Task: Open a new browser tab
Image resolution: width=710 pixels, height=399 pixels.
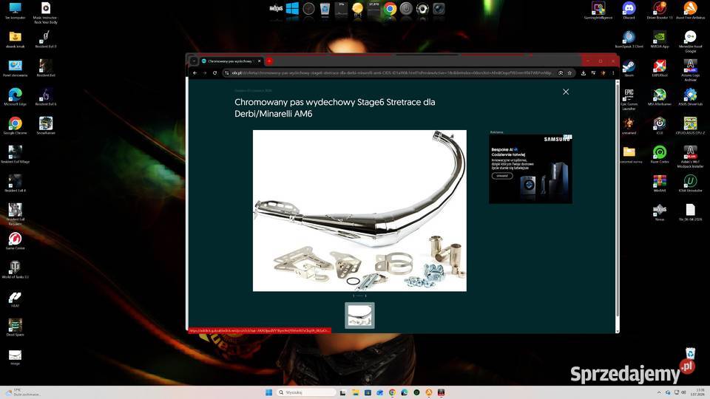Action: pyautogui.click(x=269, y=61)
